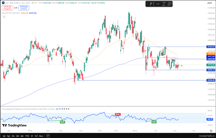Click the TradingView logo
This screenshot has width=216, height=138.
pyautogui.click(x=14, y=125)
